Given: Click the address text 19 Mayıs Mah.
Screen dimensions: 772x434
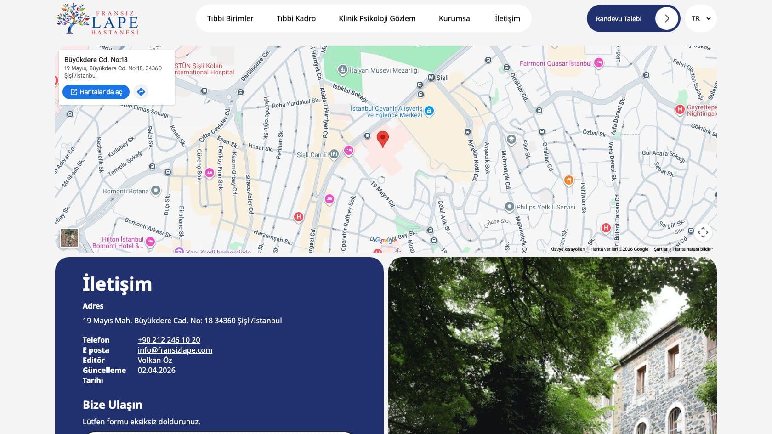Looking at the screenshot, I should point(182,321).
